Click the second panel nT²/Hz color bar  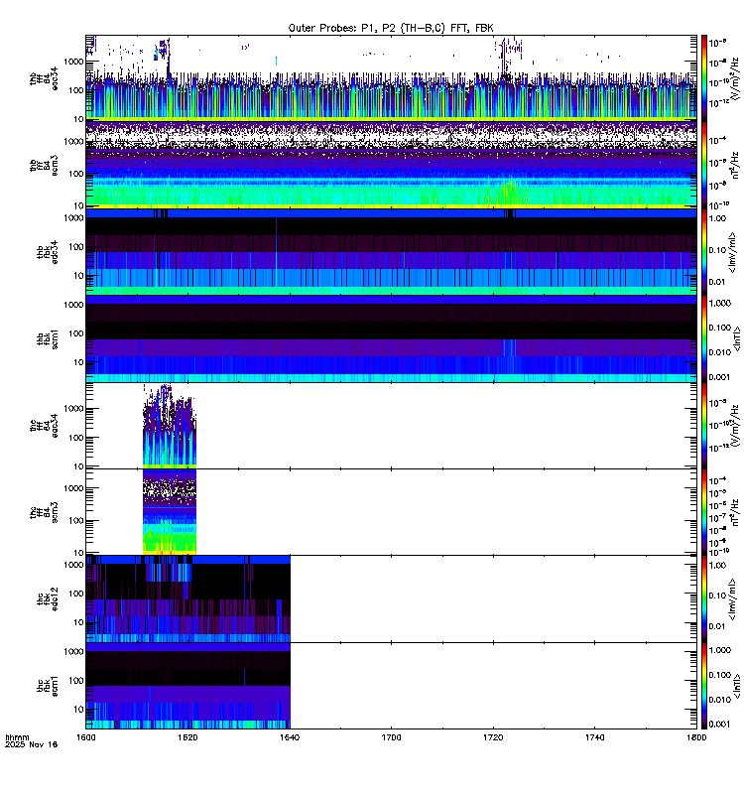(704, 165)
